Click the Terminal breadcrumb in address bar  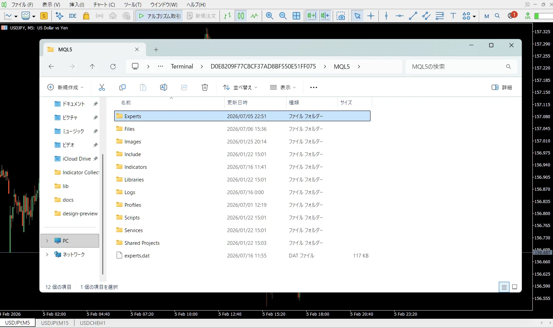(182, 66)
